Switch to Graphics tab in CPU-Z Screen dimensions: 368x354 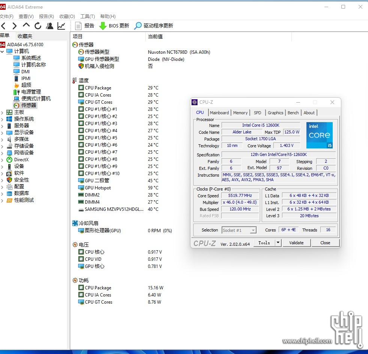(276, 113)
